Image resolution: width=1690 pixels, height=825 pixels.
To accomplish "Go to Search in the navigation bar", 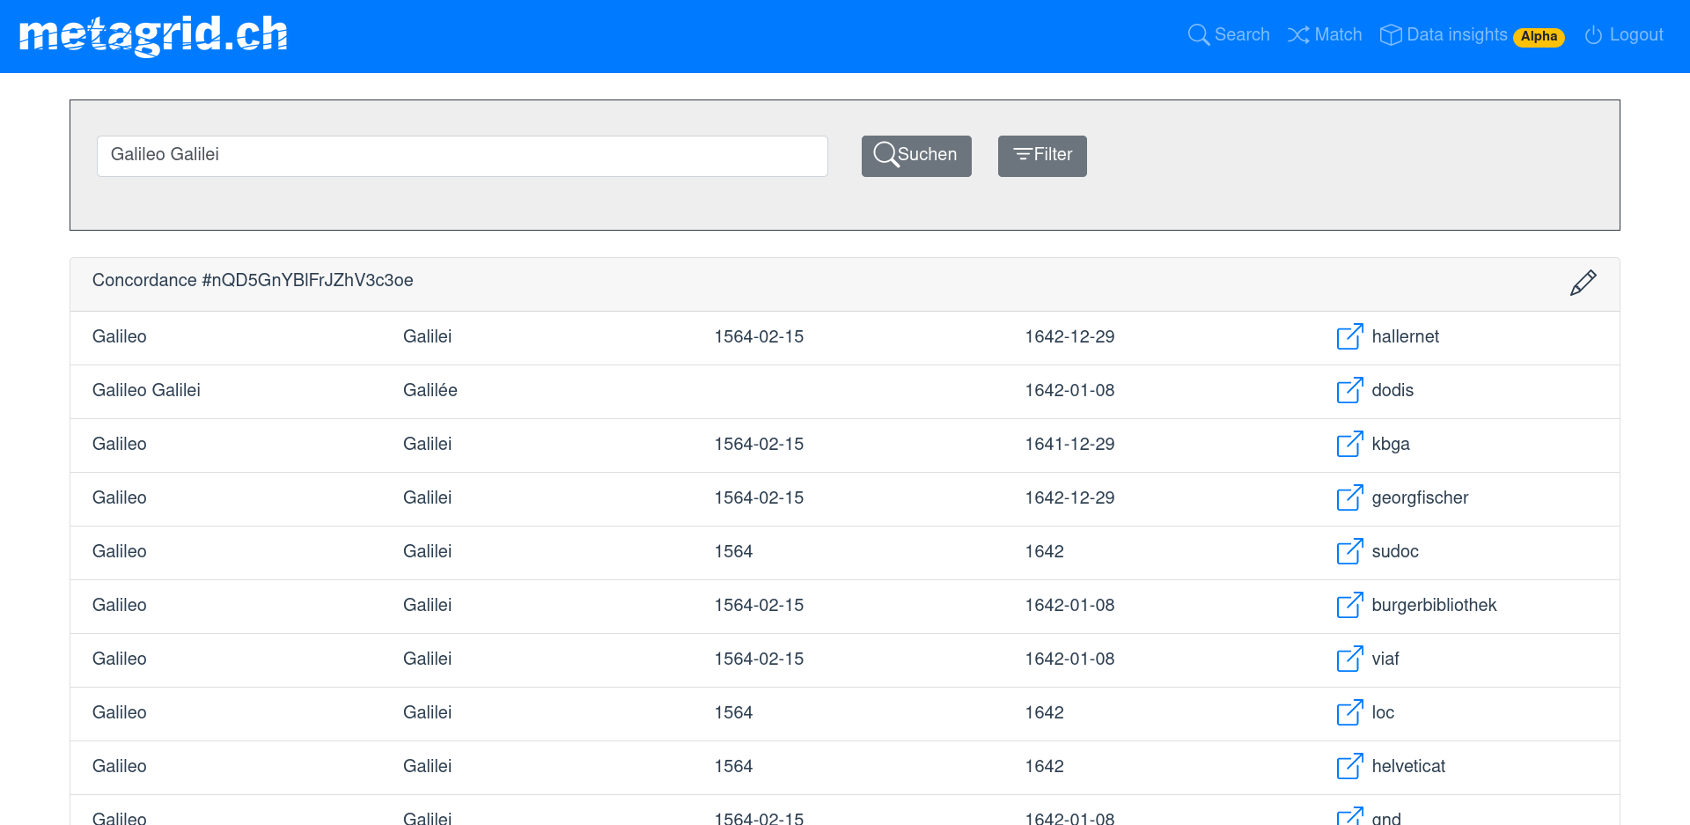I will (x=1229, y=35).
